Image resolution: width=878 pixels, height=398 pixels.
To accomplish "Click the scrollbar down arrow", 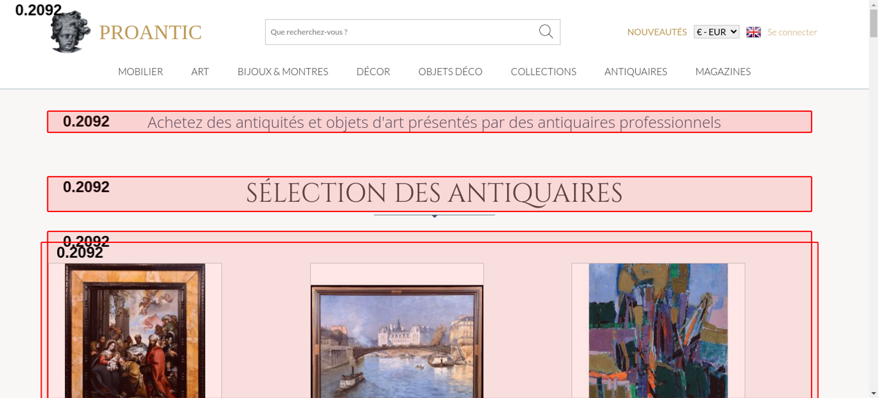I will point(874,393).
